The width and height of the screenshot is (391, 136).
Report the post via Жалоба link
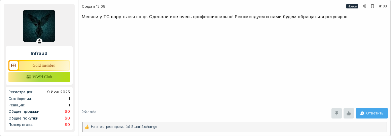tap(89, 112)
